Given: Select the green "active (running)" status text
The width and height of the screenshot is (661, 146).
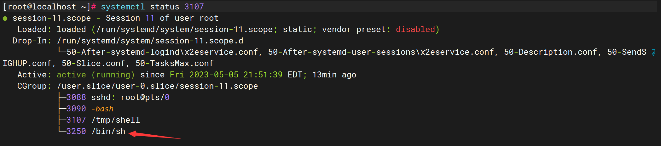Looking at the screenshot, I should coord(96,75).
